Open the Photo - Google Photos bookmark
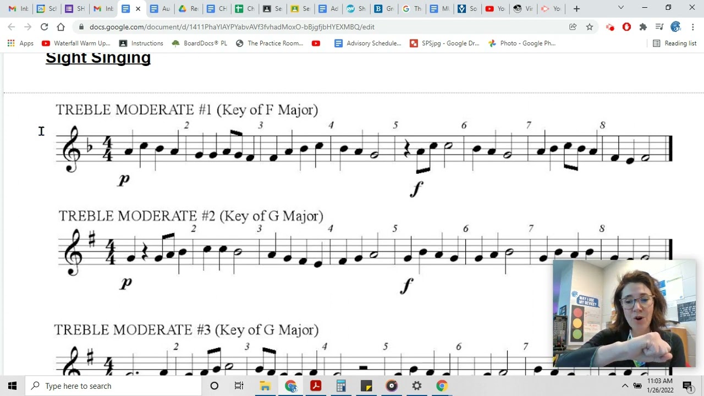The width and height of the screenshot is (704, 396). 522,43
